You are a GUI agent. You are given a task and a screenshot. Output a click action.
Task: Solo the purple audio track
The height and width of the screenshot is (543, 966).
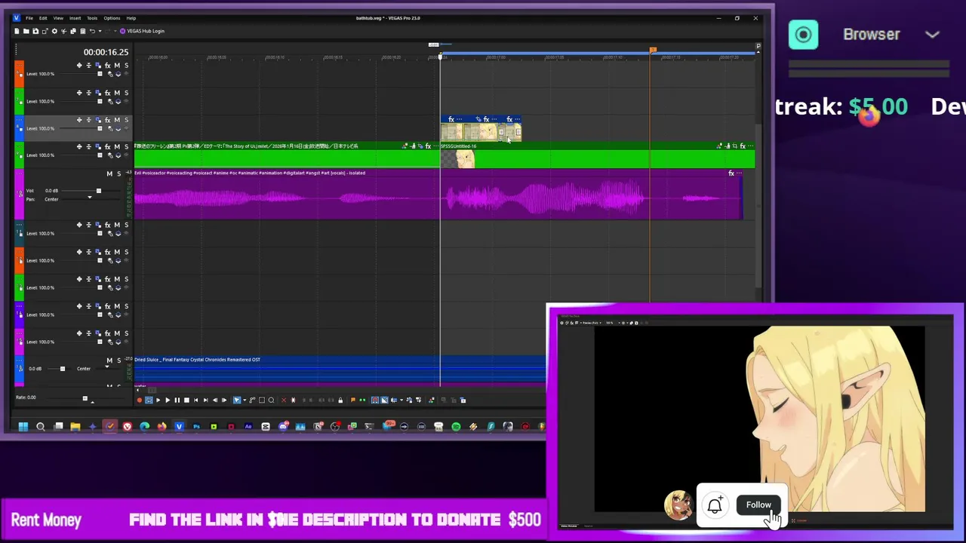pos(118,174)
